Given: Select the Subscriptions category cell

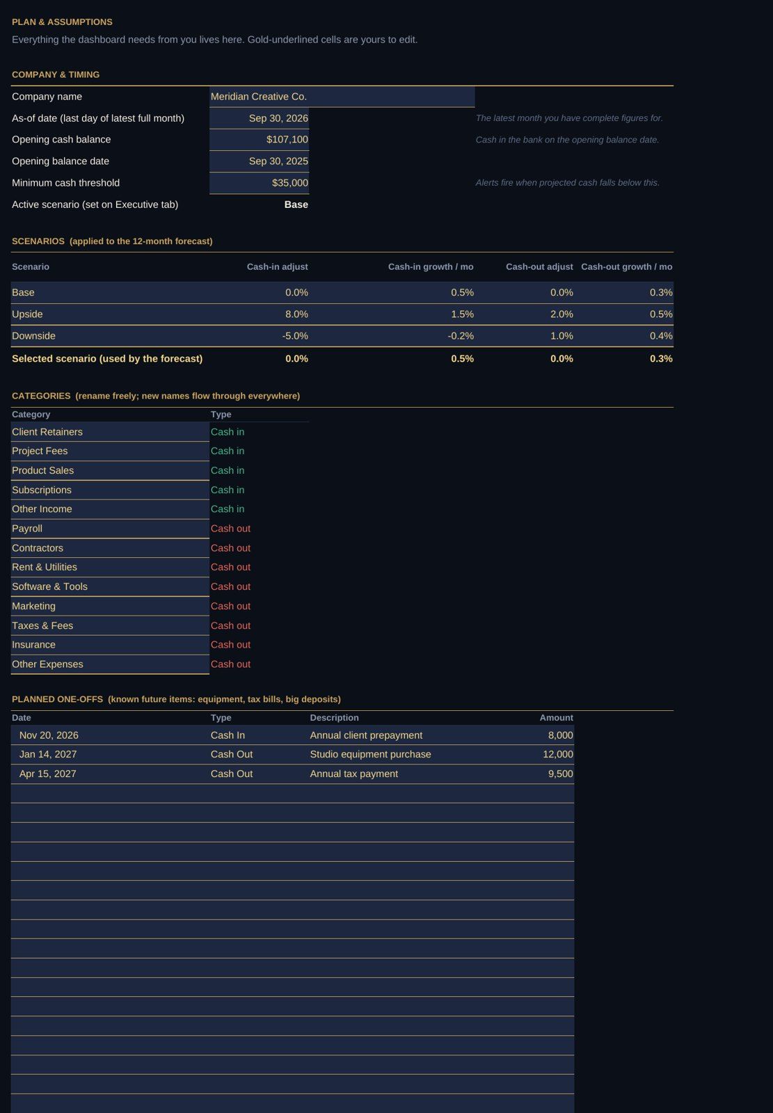Looking at the screenshot, I should tap(110, 490).
